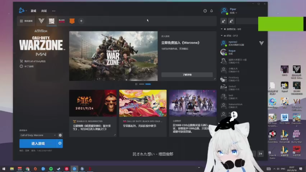Open the taskbar clock 22:57
The height and width of the screenshot is (172, 306).
[292, 169]
